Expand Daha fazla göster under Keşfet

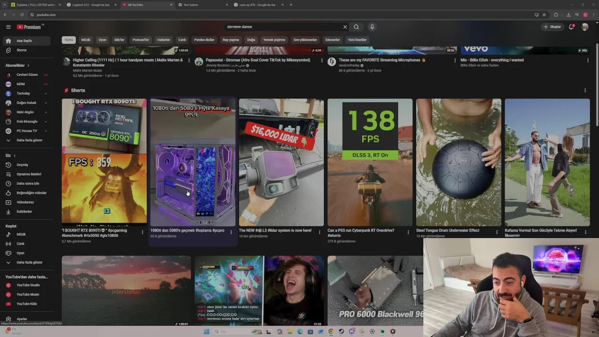tap(27, 263)
